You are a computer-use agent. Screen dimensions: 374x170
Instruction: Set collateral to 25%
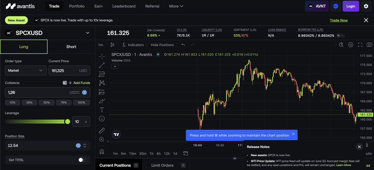pyautogui.click(x=29, y=102)
